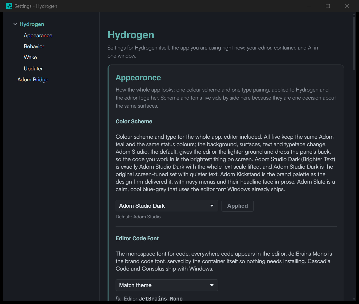The height and width of the screenshot is (304, 359).
Task: Click the Color Scheme heading
Action: click(x=134, y=121)
